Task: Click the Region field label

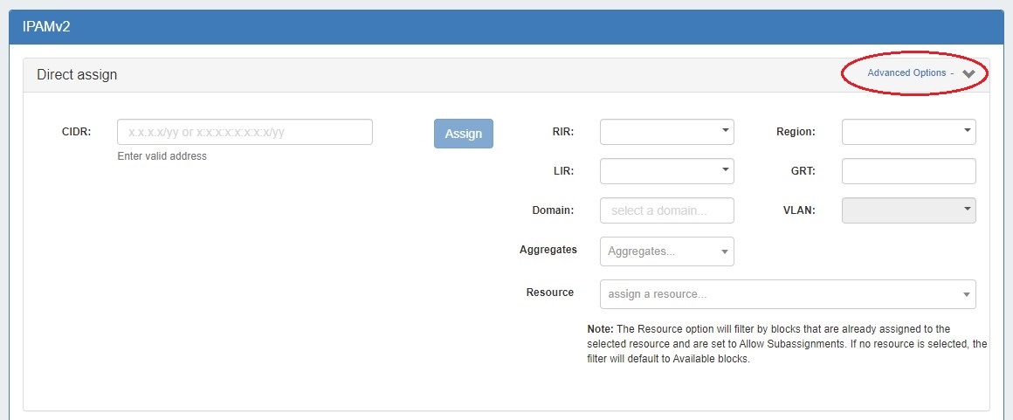Action: click(795, 132)
